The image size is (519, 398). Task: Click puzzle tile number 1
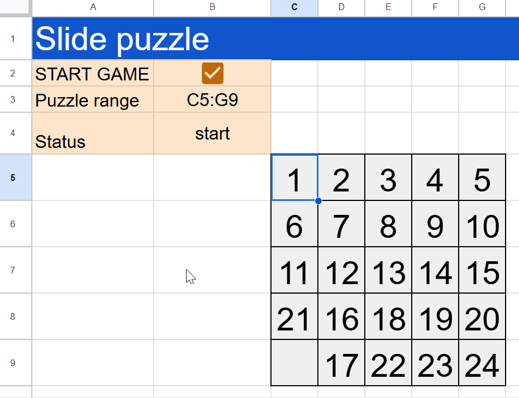(294, 178)
